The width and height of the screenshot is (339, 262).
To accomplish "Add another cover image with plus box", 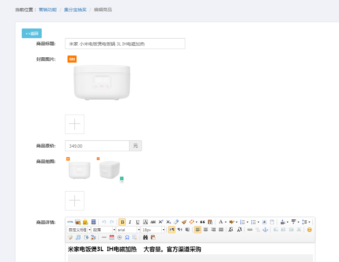I will (x=75, y=124).
